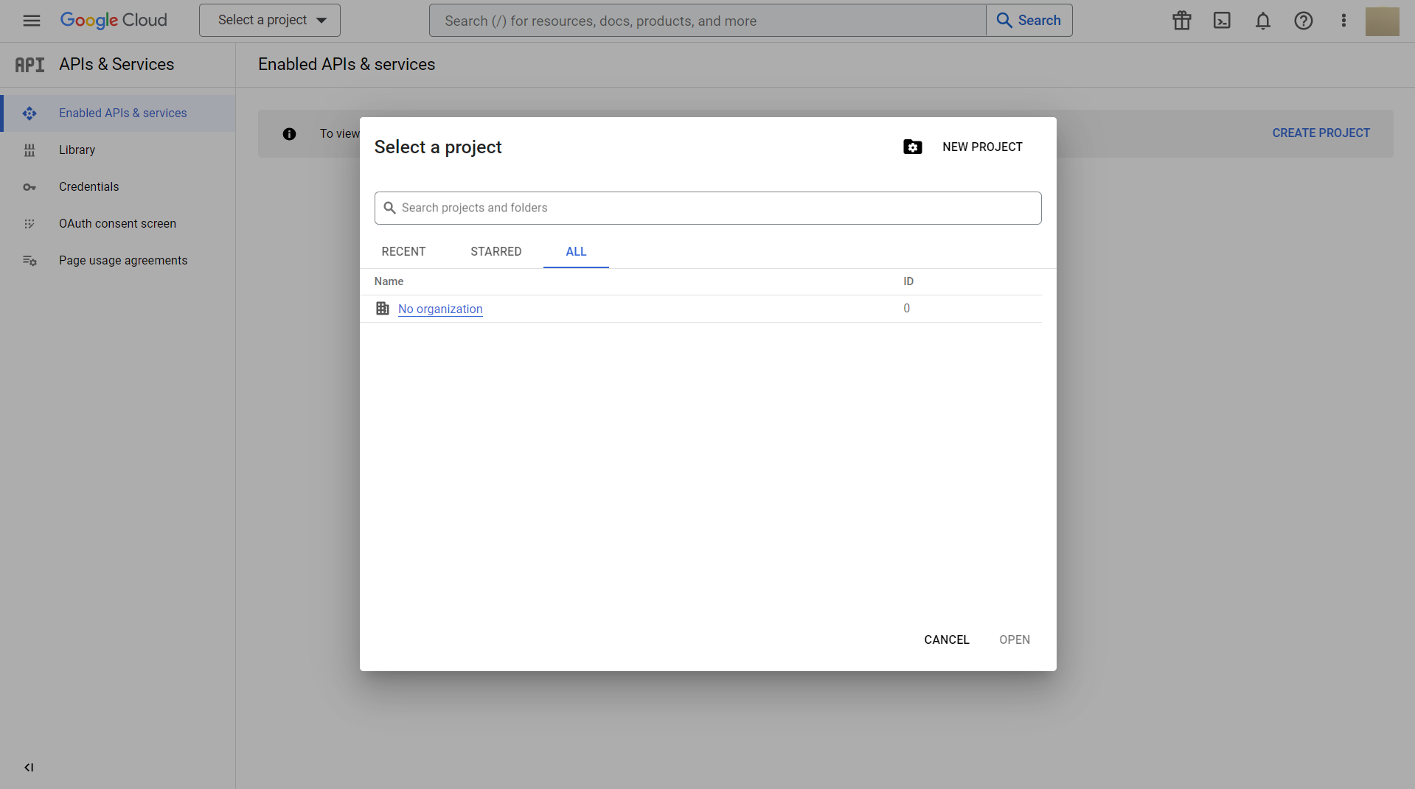Click the Search projects and folders field
1415x789 pixels.
tap(707, 208)
